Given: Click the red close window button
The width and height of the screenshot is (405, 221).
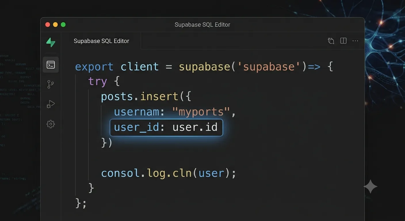Looking at the screenshot, I should 48,25.
